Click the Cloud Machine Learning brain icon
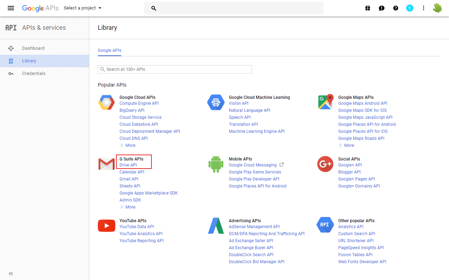Screen dimensions: 449x280 (216, 102)
